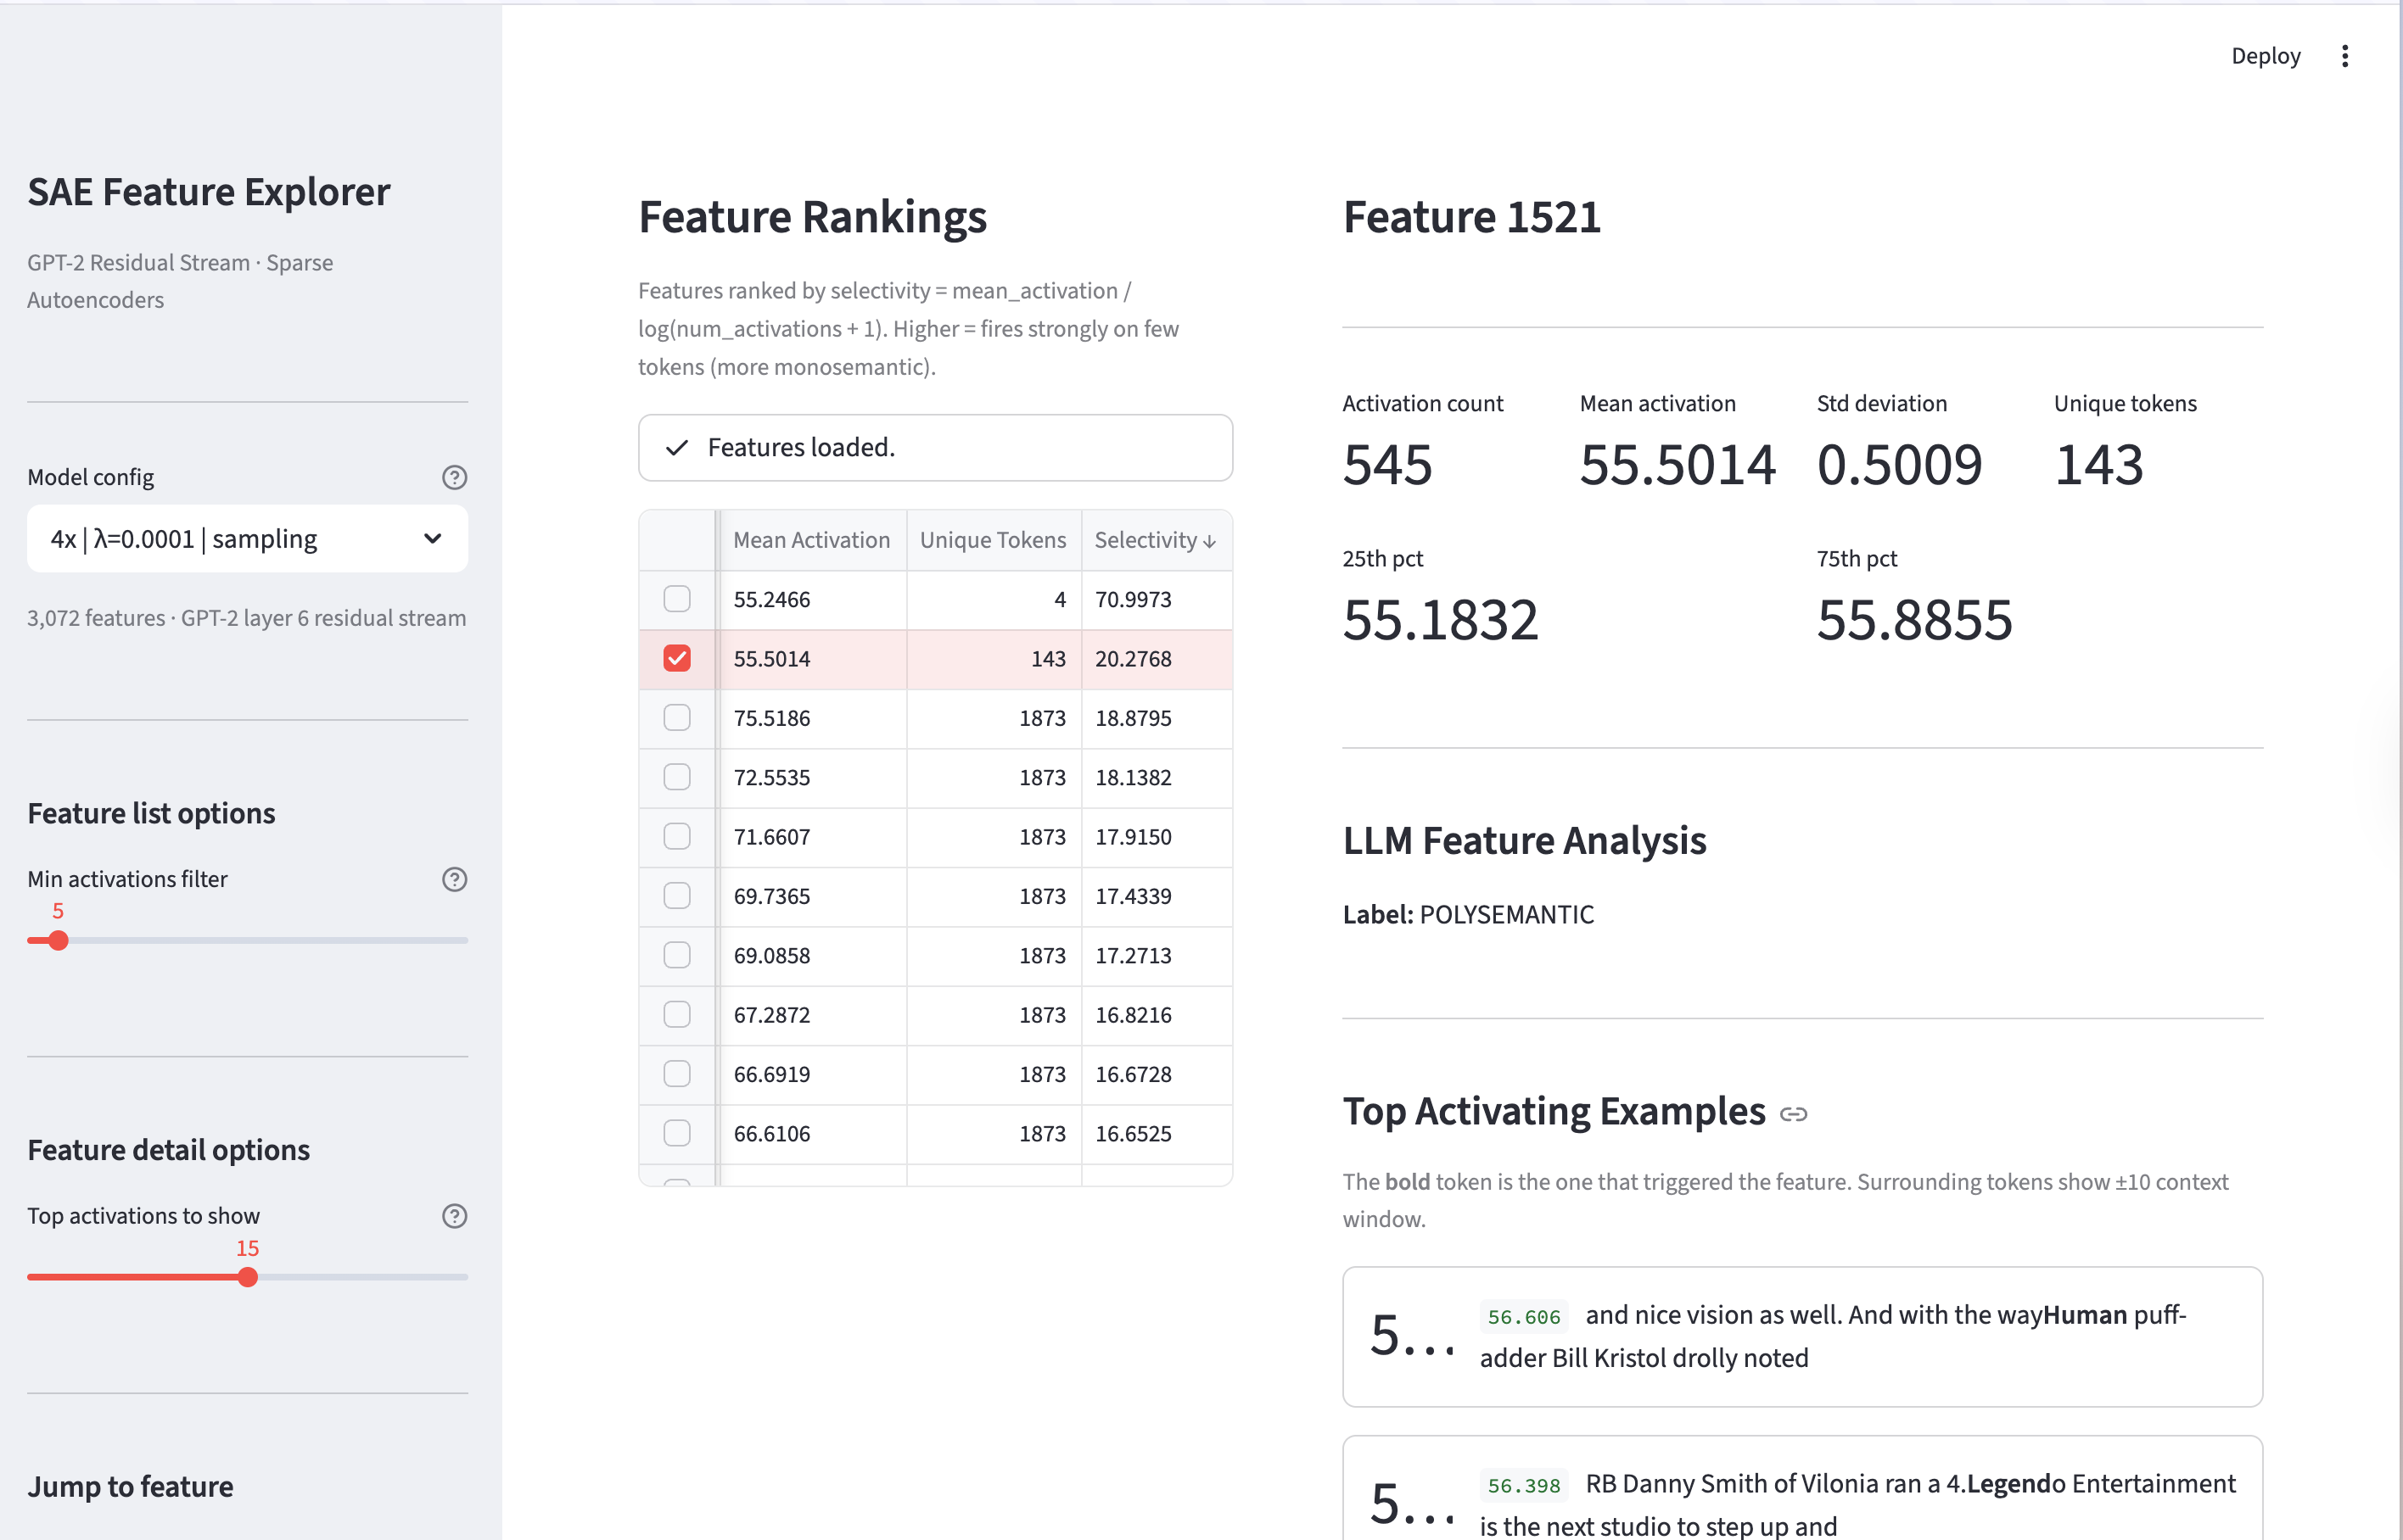
Task: Expand dropdown using the chevron arrow
Action: (432, 539)
